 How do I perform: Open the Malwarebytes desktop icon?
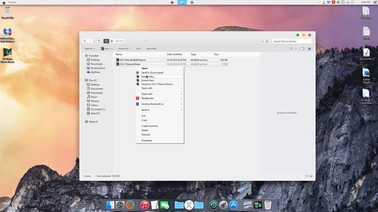pyautogui.click(x=8, y=35)
